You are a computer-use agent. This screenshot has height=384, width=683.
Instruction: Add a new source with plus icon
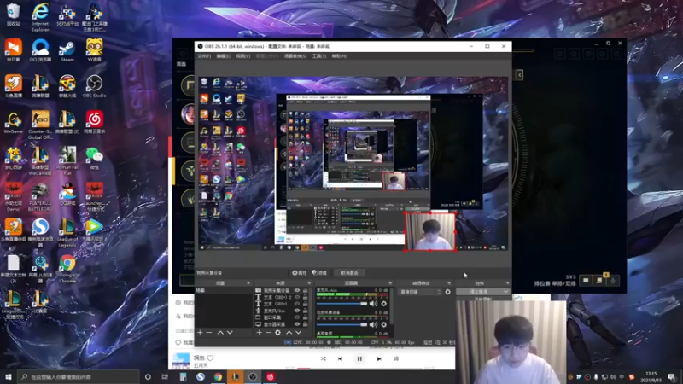tap(260, 333)
